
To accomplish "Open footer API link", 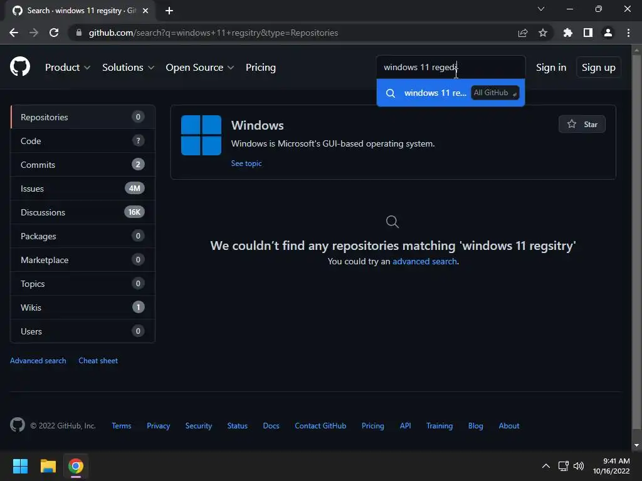I will tap(406, 425).
